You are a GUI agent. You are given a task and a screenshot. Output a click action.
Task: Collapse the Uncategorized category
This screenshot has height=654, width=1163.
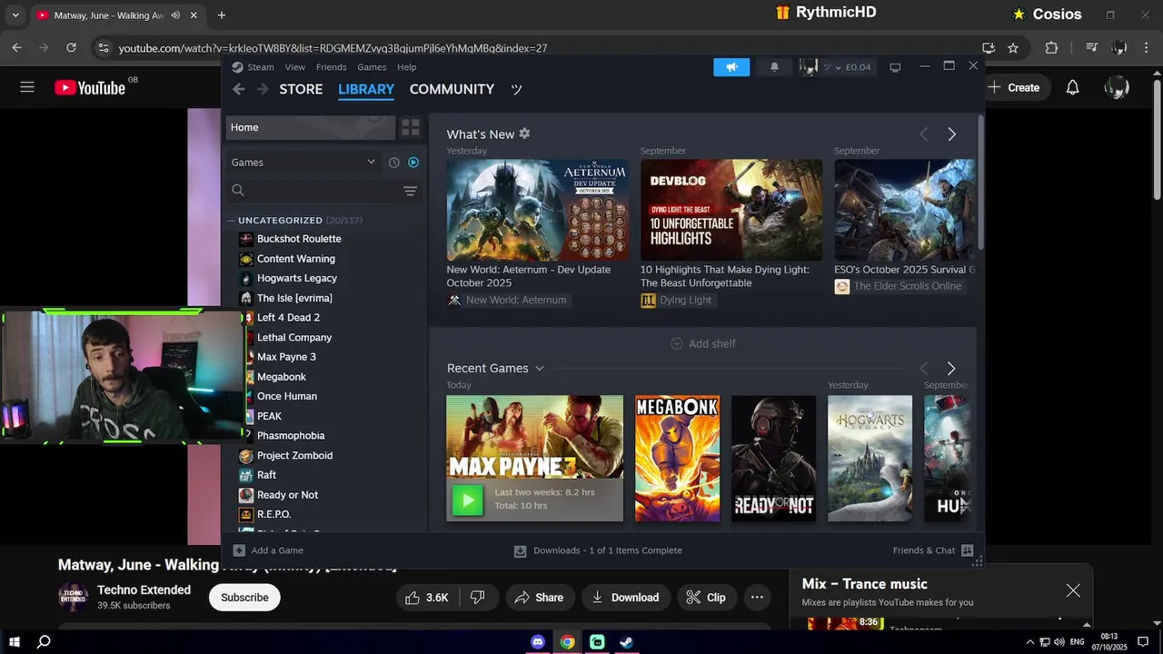click(232, 221)
